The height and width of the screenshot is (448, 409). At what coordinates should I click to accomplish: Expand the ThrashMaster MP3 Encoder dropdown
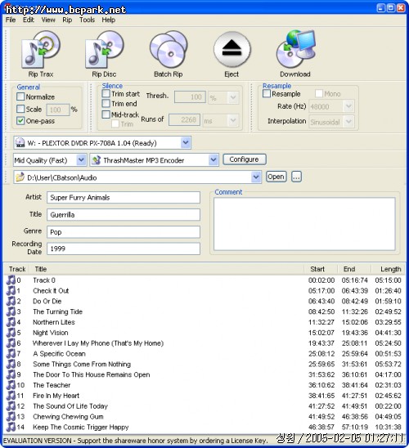[x=213, y=159]
